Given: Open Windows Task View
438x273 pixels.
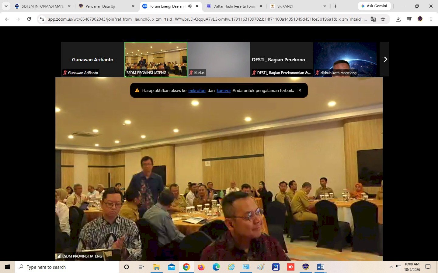Looking at the screenshot, I should tap(141, 267).
